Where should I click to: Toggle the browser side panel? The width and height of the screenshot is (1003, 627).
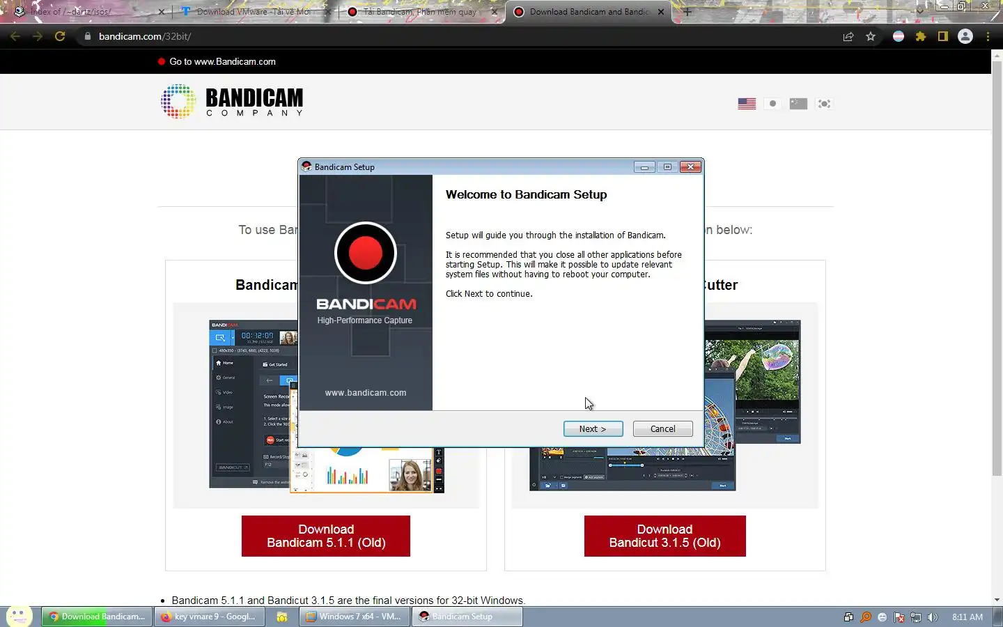click(x=943, y=36)
